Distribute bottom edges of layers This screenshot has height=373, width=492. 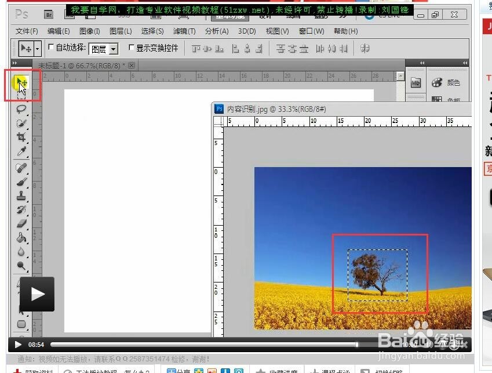click(304, 49)
